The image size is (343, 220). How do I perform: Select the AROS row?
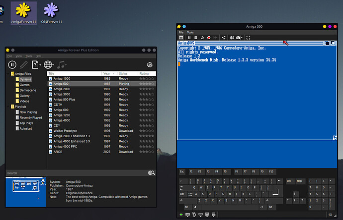coord(102,152)
